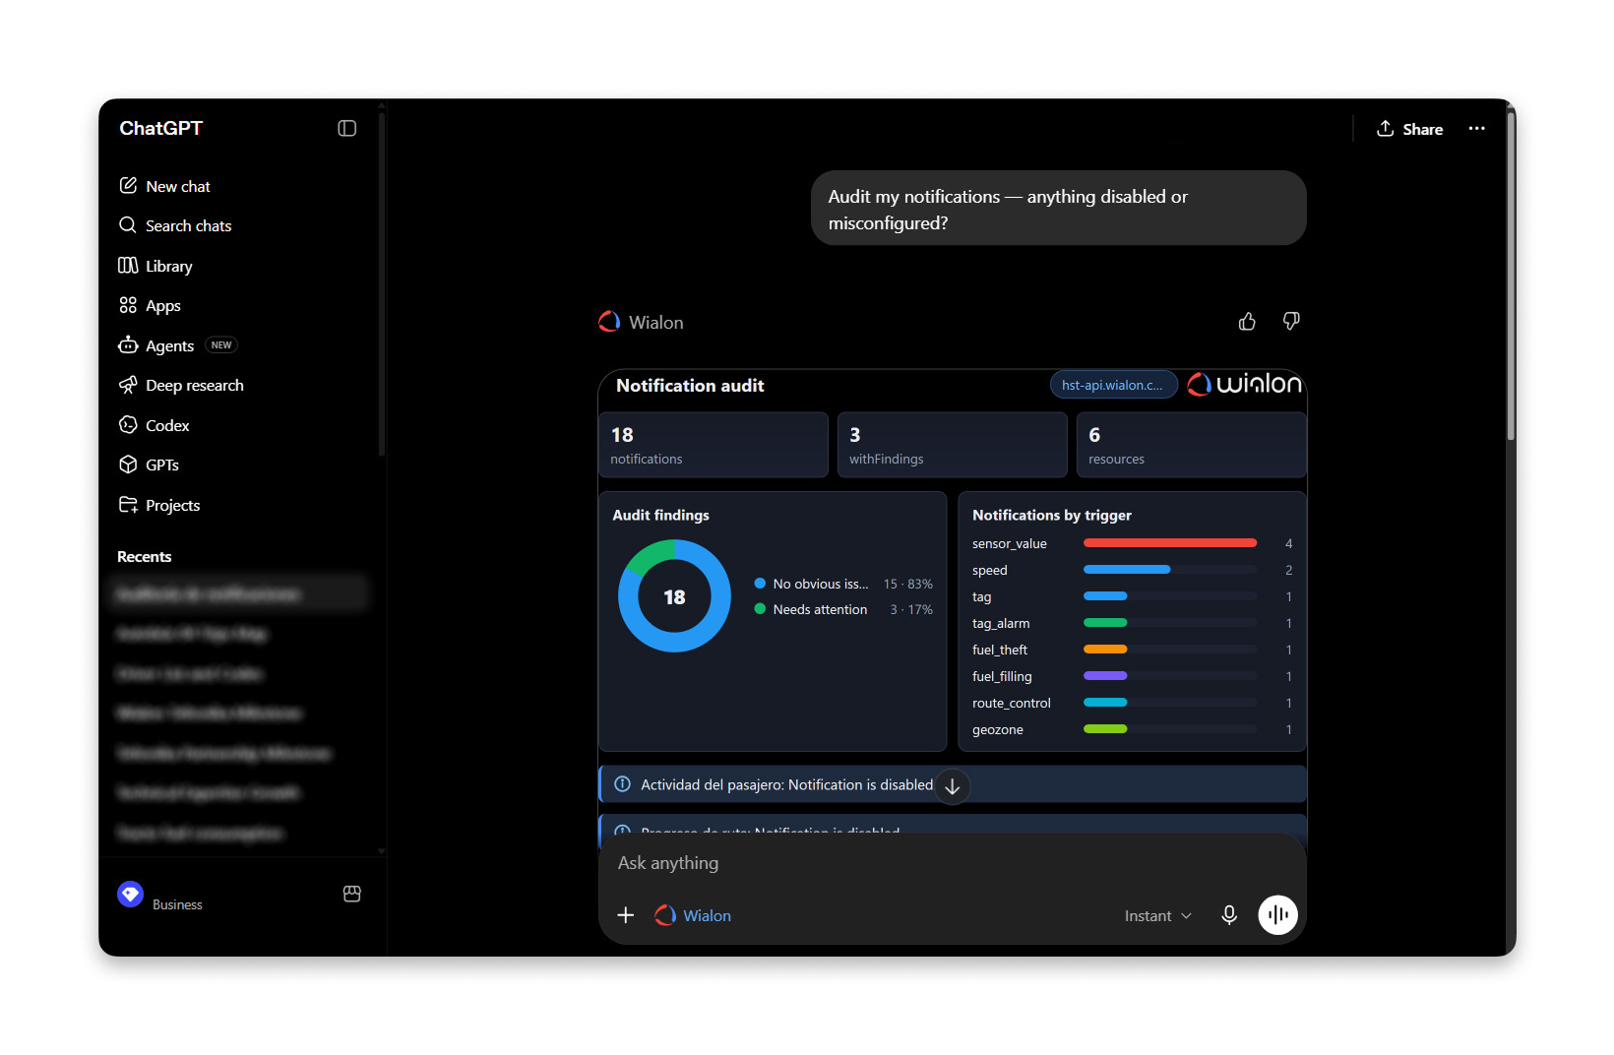1614x1055 pixels.
Task: Click the Recents heading
Action: (x=144, y=556)
